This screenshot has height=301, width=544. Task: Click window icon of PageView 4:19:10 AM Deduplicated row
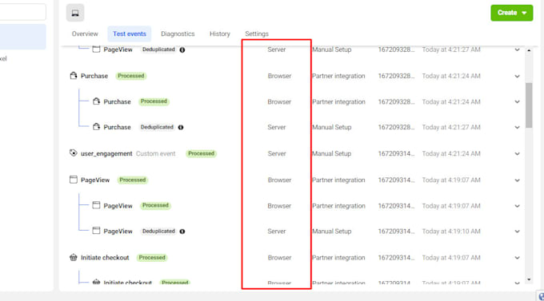96,231
